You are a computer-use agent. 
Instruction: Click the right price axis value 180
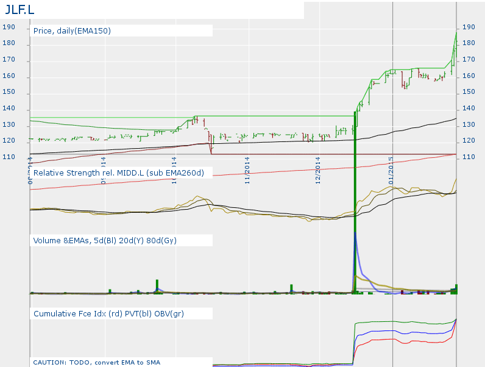point(469,43)
